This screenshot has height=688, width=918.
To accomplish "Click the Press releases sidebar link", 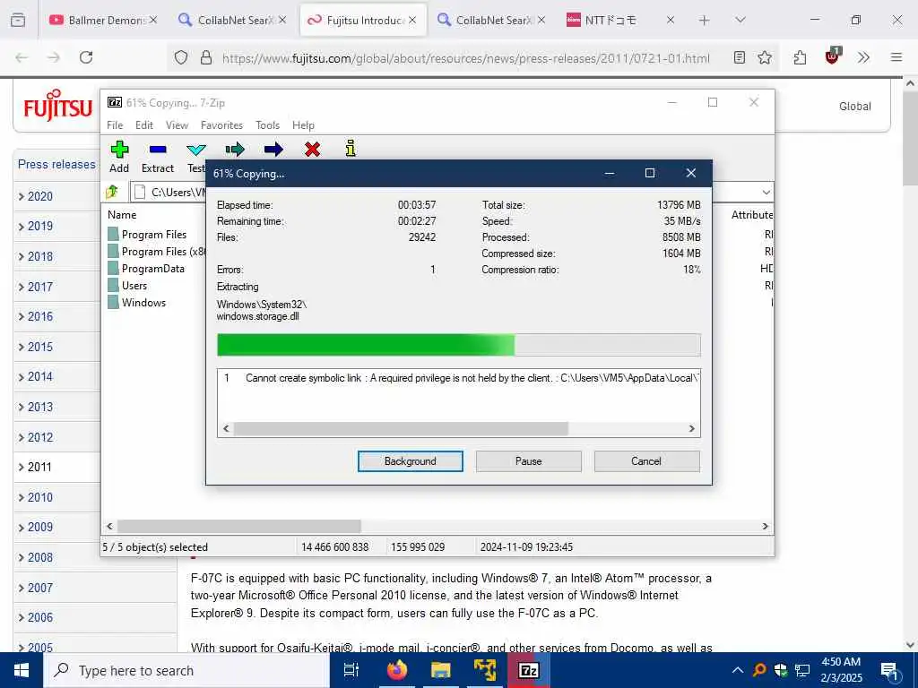I will pos(56,165).
